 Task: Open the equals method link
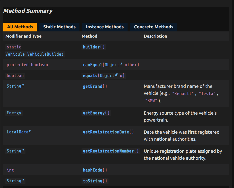tap(90, 76)
